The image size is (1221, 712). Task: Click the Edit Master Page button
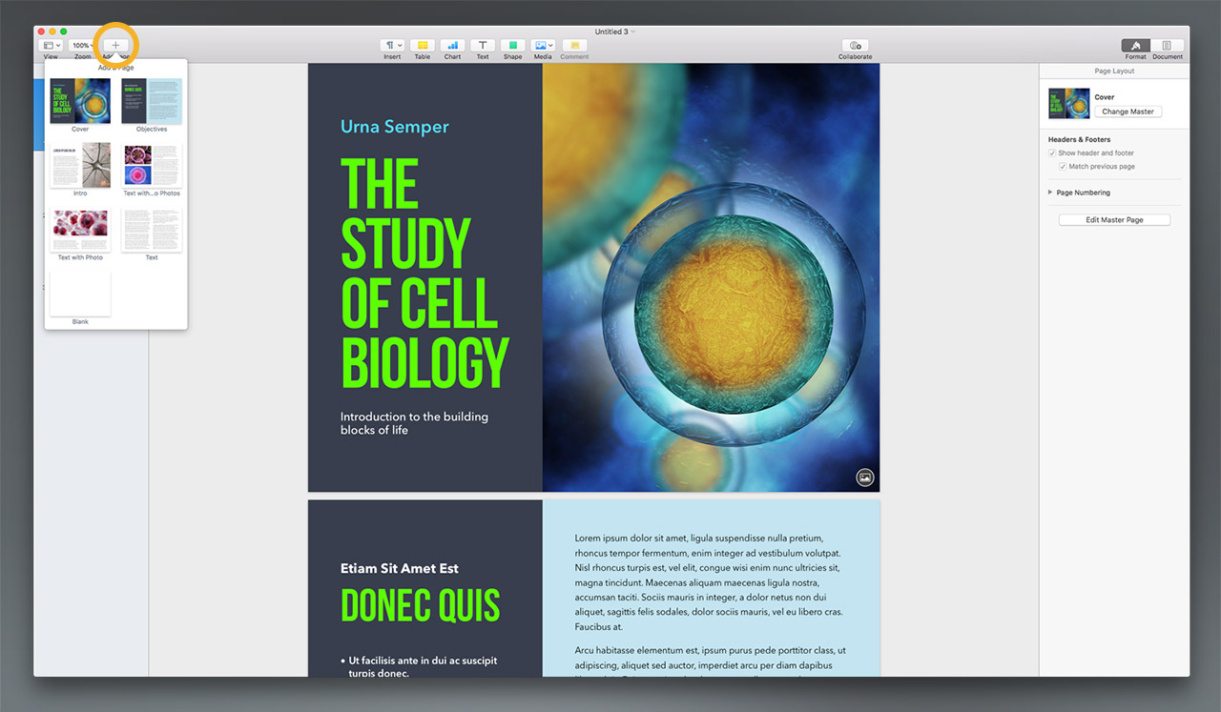point(1114,220)
